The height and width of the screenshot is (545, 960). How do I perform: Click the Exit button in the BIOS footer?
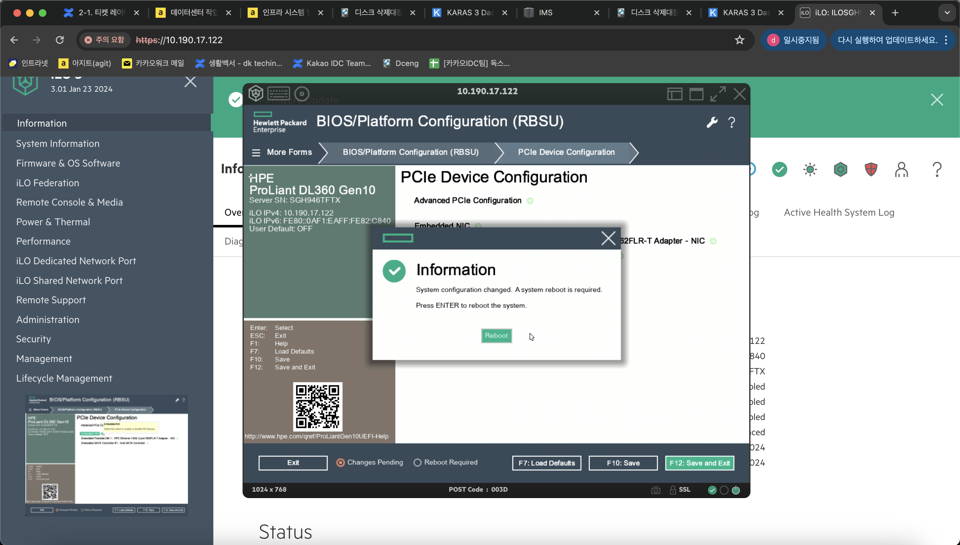click(x=293, y=463)
